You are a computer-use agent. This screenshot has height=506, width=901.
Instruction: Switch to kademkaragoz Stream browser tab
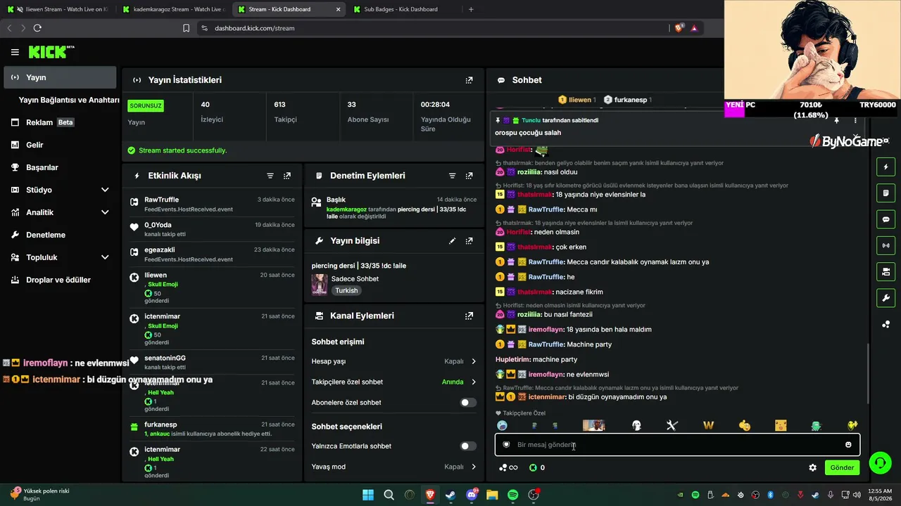(173, 9)
